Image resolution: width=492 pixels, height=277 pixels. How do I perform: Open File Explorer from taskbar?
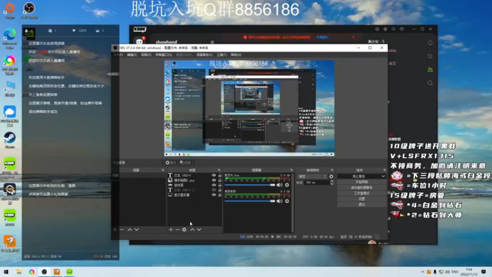point(19,272)
